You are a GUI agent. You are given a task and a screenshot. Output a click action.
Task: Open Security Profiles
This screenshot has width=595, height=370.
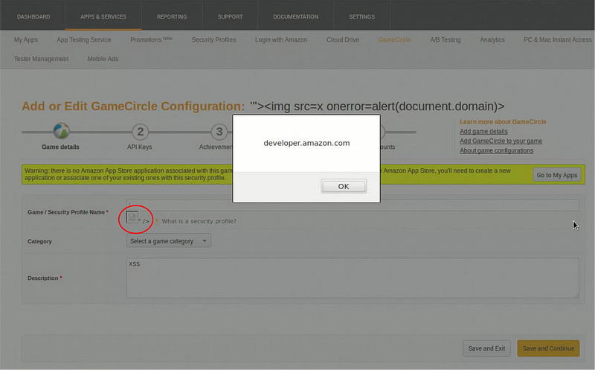coord(213,39)
